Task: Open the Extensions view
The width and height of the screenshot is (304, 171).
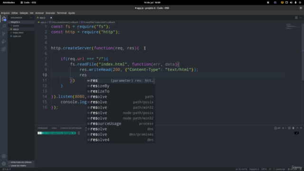Action: coord(4,49)
